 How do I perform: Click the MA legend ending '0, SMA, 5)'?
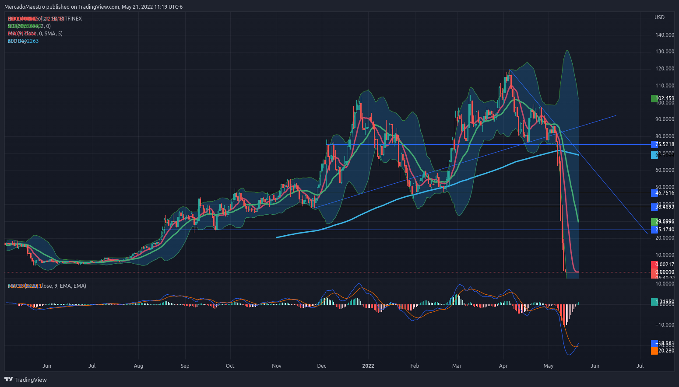click(35, 34)
